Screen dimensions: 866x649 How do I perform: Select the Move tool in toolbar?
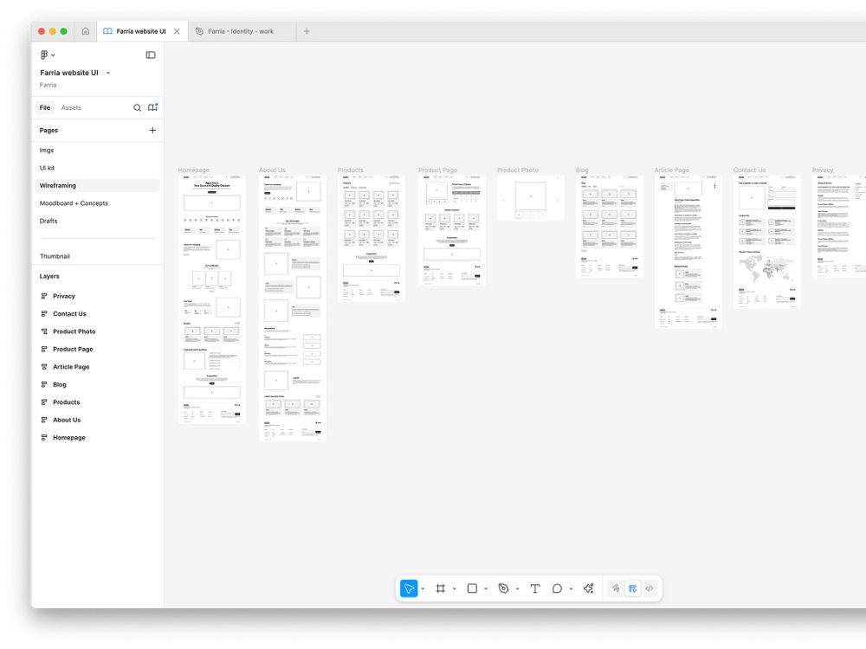tap(410, 588)
